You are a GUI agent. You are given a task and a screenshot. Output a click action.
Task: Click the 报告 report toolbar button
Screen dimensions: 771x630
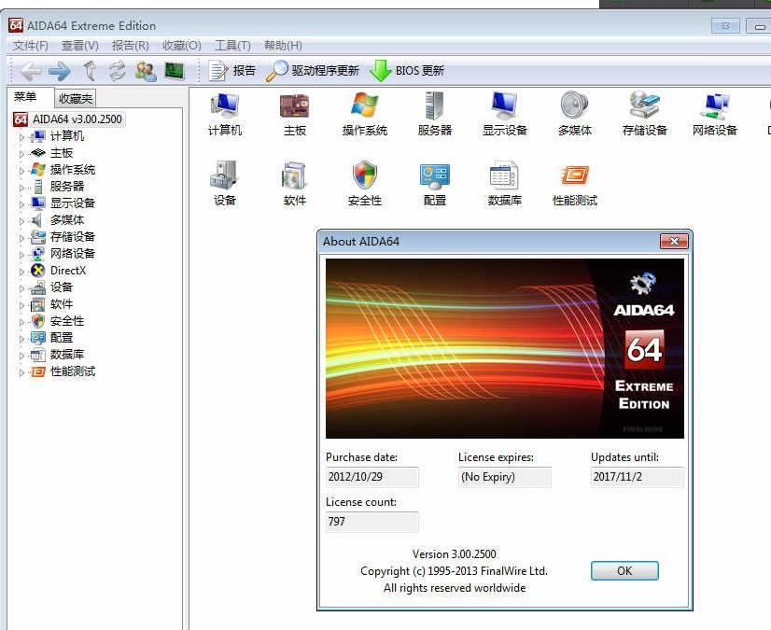[232, 71]
